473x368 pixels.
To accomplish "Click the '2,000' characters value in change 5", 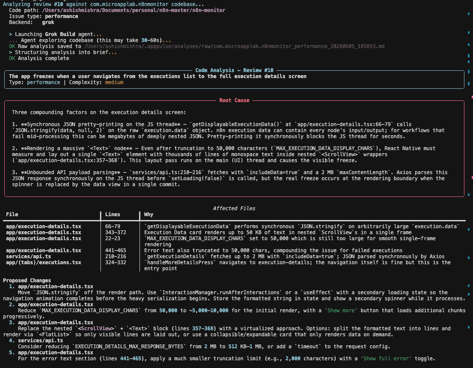I will tap(293, 359).
